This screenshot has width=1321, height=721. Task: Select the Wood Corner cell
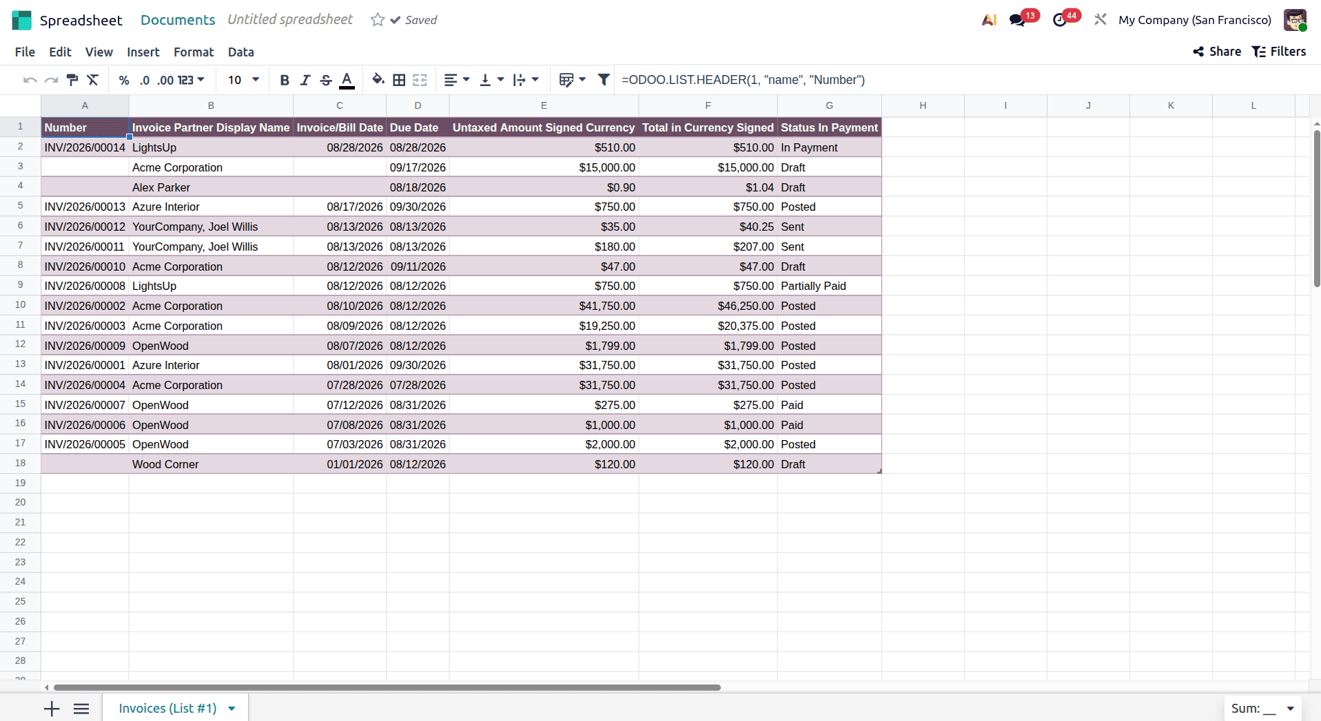pyautogui.click(x=211, y=464)
